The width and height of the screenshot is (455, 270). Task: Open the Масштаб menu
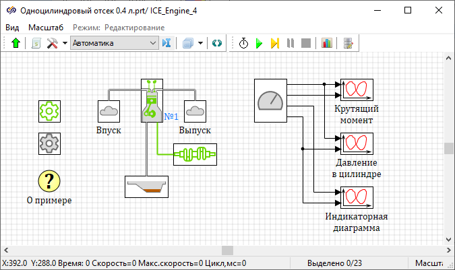(x=46, y=27)
